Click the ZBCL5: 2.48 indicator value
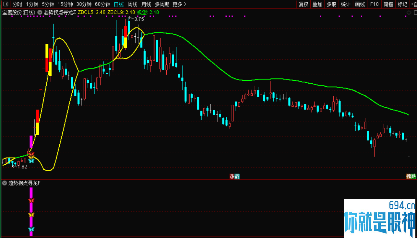 92,12
